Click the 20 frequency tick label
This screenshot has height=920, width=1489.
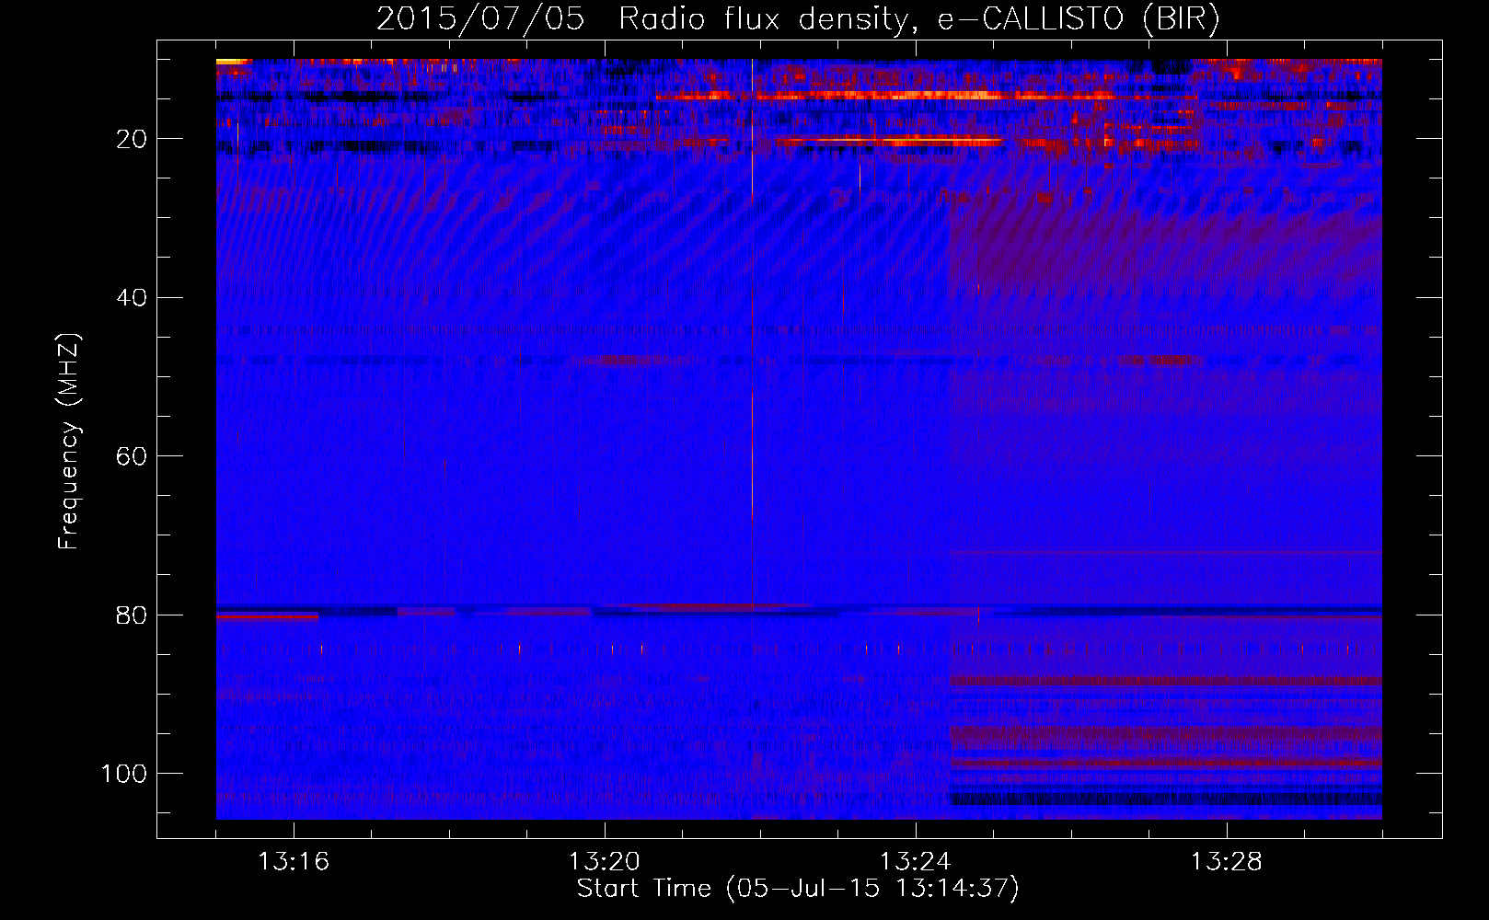[133, 139]
